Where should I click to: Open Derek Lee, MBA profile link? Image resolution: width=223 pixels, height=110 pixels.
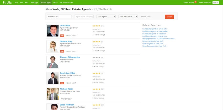point(67,73)
